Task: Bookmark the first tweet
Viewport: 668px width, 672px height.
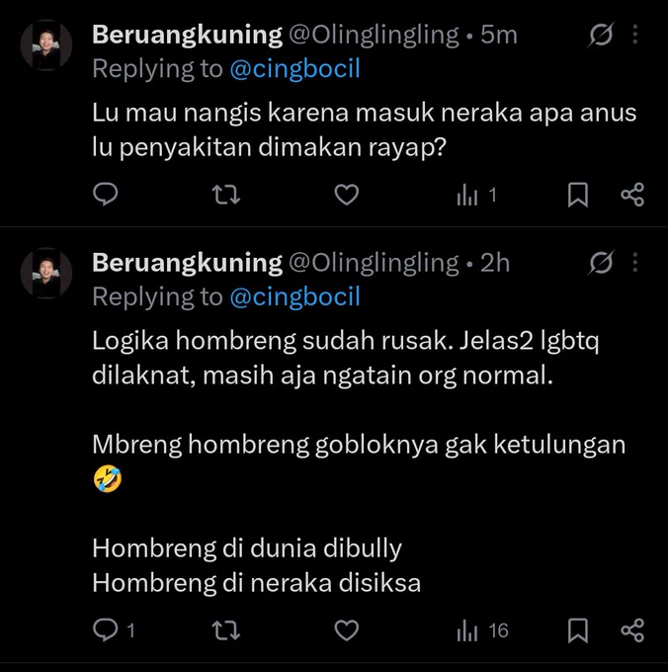Action: 578,195
